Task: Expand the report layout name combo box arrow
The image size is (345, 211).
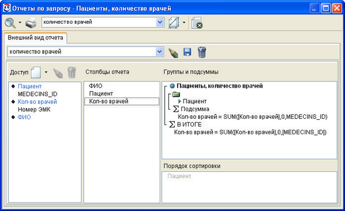Action: 160,52
